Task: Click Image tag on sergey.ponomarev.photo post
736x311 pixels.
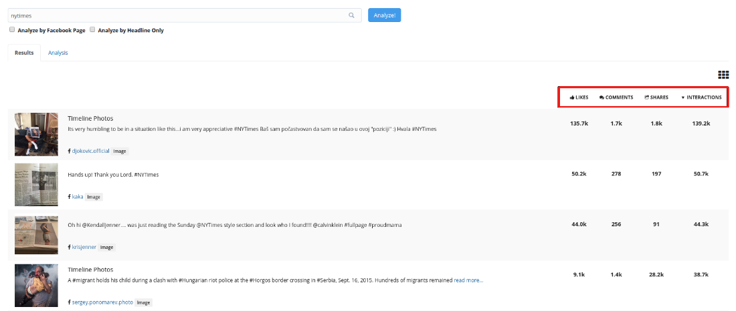Action: coord(144,302)
